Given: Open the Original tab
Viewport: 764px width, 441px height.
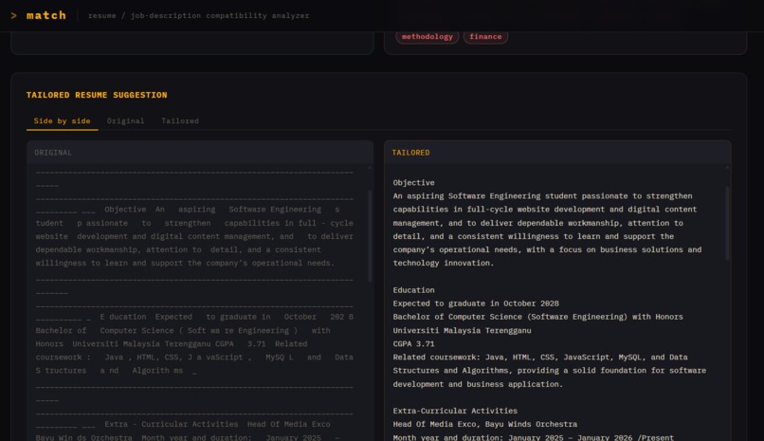Looking at the screenshot, I should [125, 120].
